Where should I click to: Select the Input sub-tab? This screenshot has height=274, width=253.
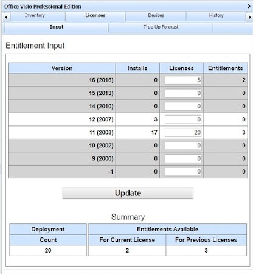pos(57,27)
